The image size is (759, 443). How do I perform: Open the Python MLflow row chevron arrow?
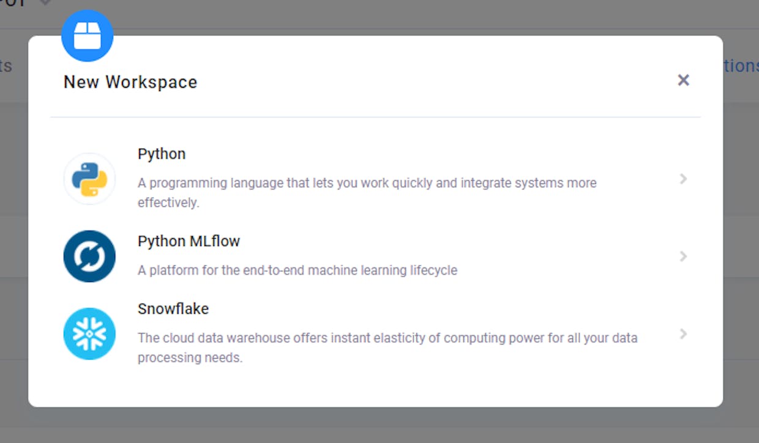(684, 256)
